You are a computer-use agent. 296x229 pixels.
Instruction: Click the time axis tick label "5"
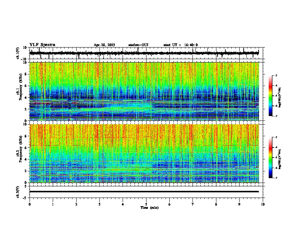point(146,204)
